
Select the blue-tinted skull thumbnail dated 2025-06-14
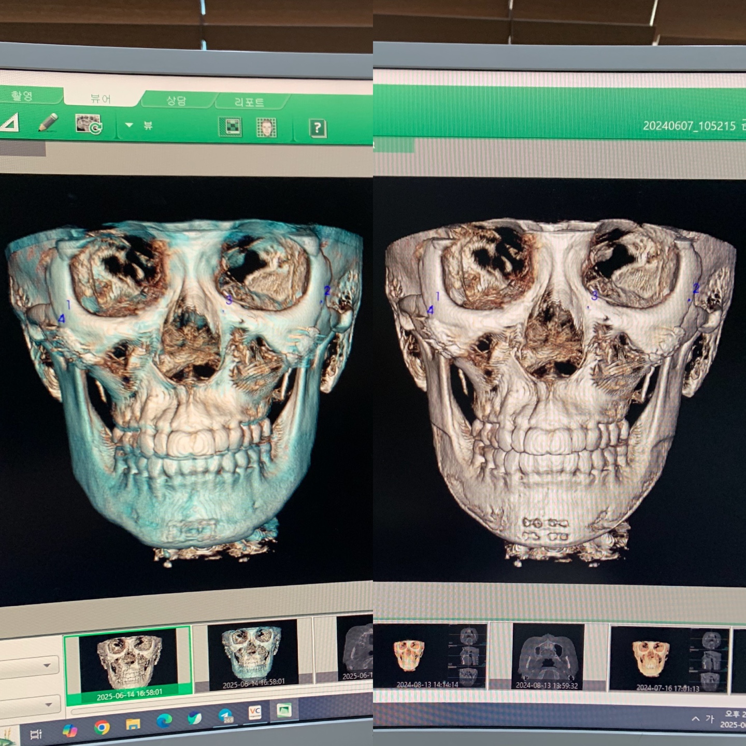252,655
